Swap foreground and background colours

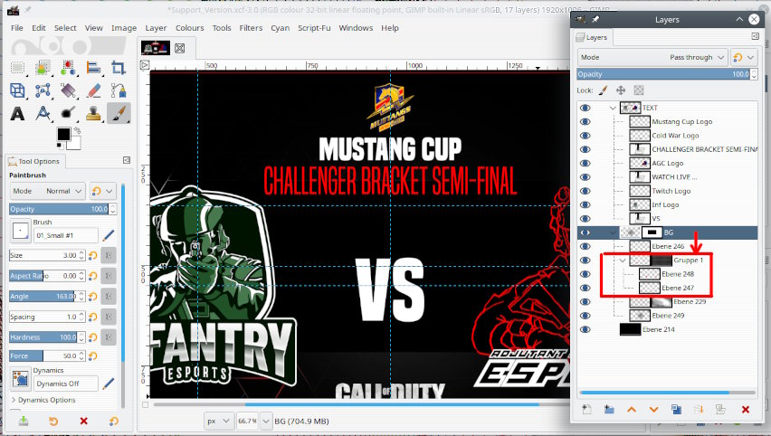click(77, 131)
